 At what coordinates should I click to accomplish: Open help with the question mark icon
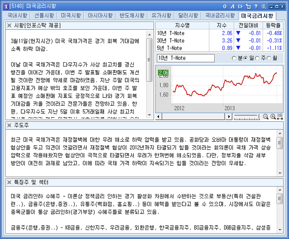pos(255,6)
